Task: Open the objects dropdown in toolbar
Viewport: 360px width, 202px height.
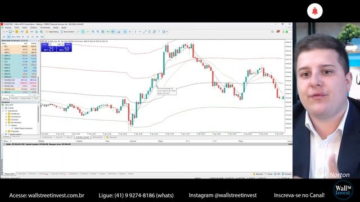Action: [x=166, y=32]
